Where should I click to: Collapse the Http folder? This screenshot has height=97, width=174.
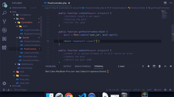[22, 19]
